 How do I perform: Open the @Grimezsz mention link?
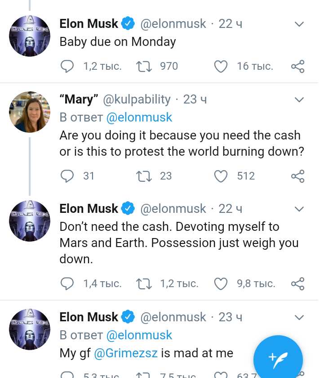[x=126, y=353]
